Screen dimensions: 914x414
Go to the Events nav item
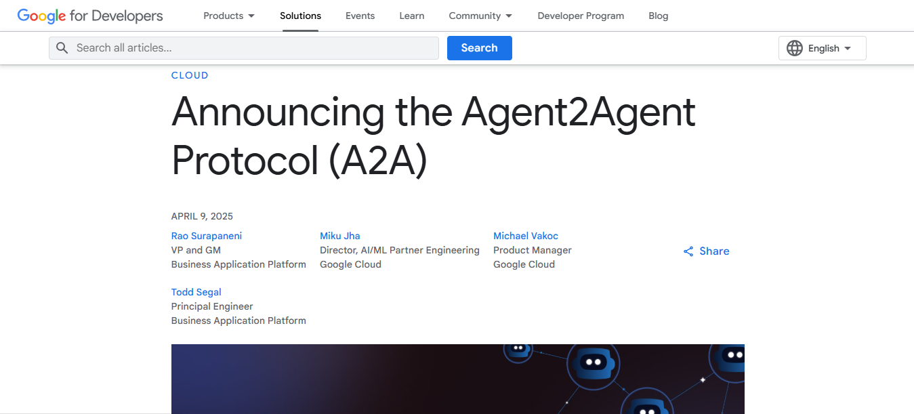(x=360, y=16)
